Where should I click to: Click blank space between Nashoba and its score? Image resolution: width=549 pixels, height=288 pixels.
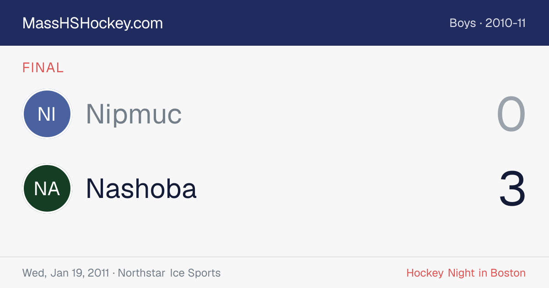348,188
